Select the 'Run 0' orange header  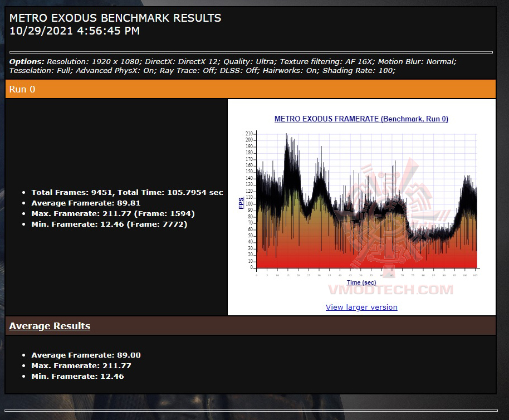[250, 89]
